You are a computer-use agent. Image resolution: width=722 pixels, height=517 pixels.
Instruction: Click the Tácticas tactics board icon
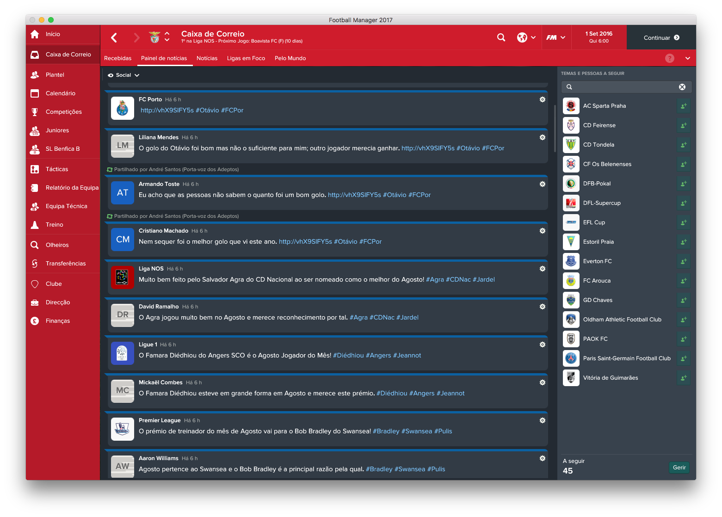coord(35,169)
